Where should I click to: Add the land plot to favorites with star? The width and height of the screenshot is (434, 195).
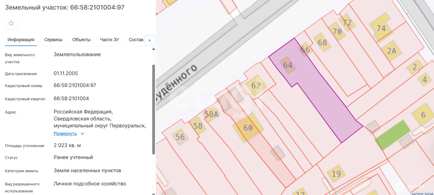click(x=11, y=23)
